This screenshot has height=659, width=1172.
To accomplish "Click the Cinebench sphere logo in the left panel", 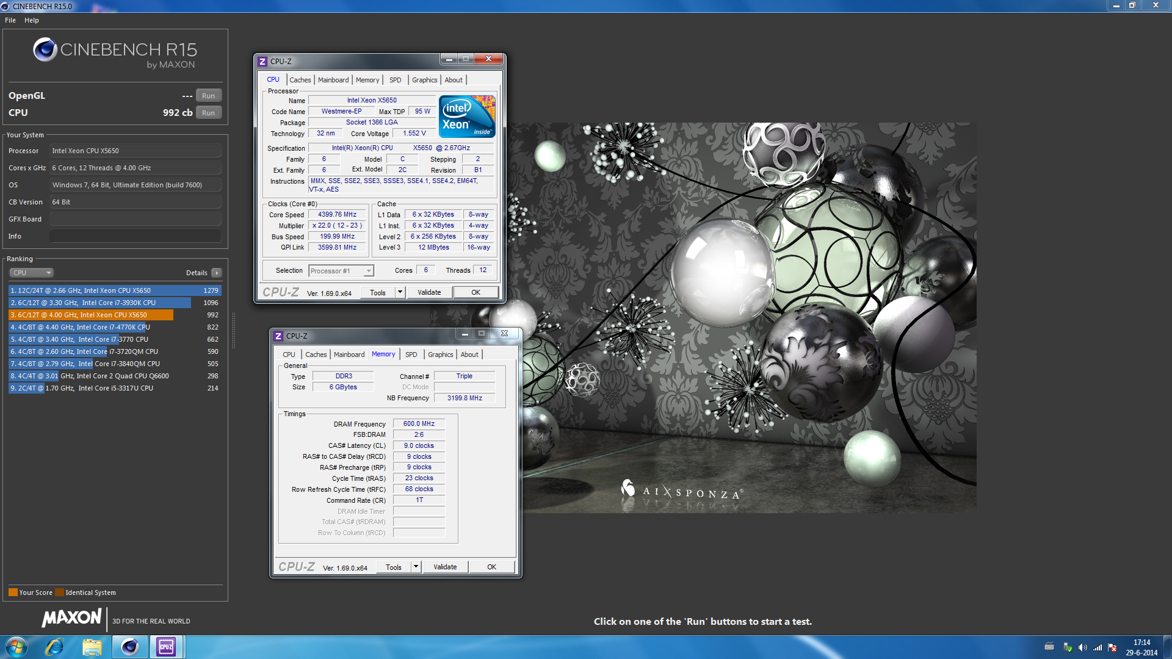I will pos(45,49).
